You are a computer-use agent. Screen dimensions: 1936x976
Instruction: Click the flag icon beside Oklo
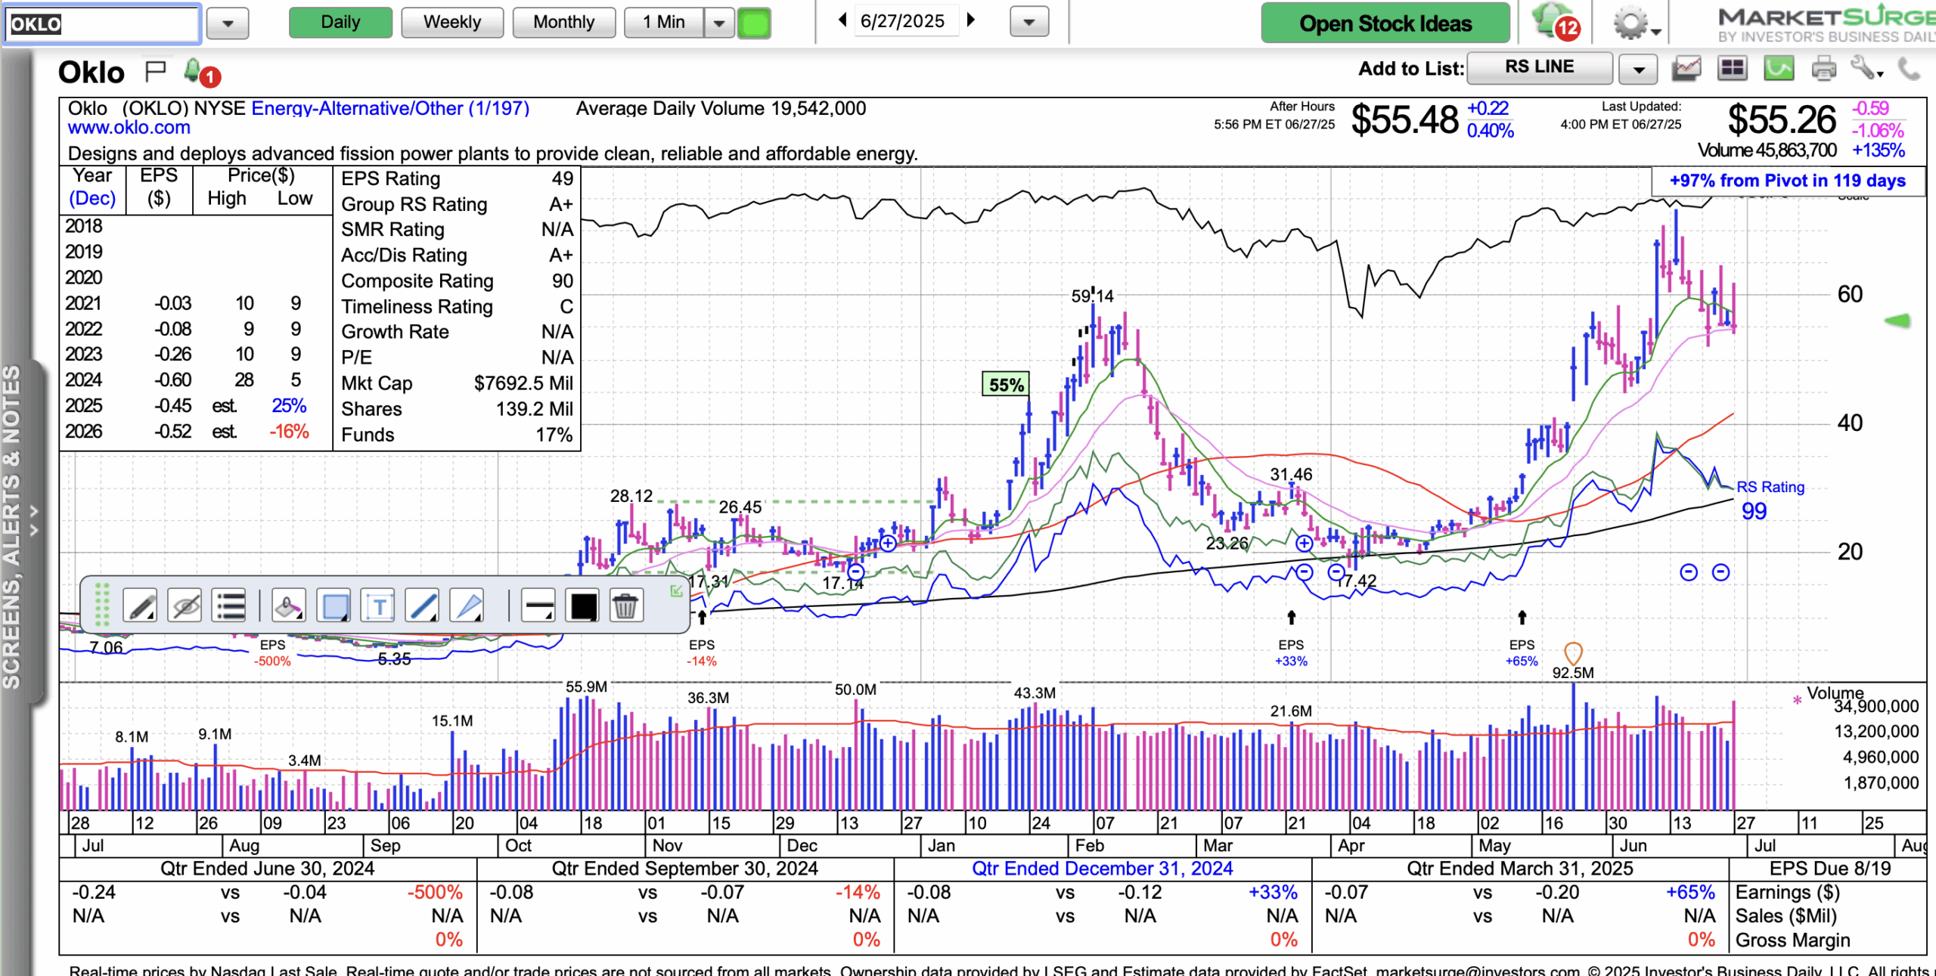[x=155, y=72]
